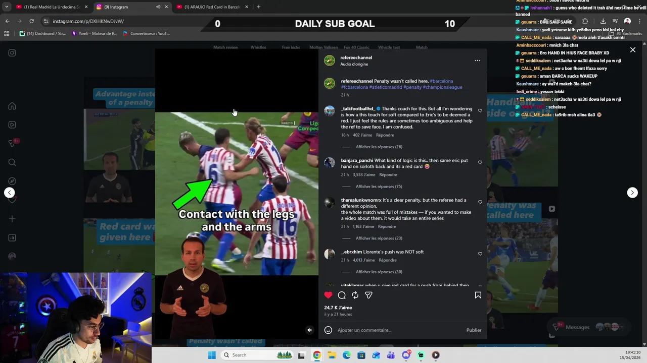Close the post overlay with X
Screen dimensions: 647x363
[x=632, y=50]
